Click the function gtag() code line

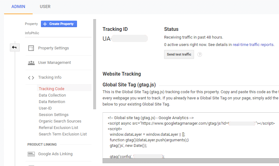coord(149,140)
